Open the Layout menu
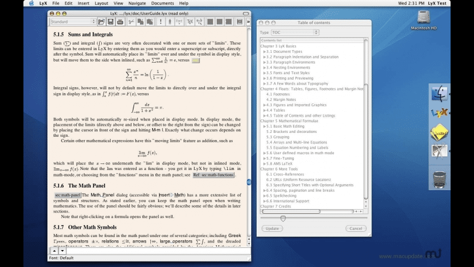Screen dimensions: 474x267 coord(101,3)
